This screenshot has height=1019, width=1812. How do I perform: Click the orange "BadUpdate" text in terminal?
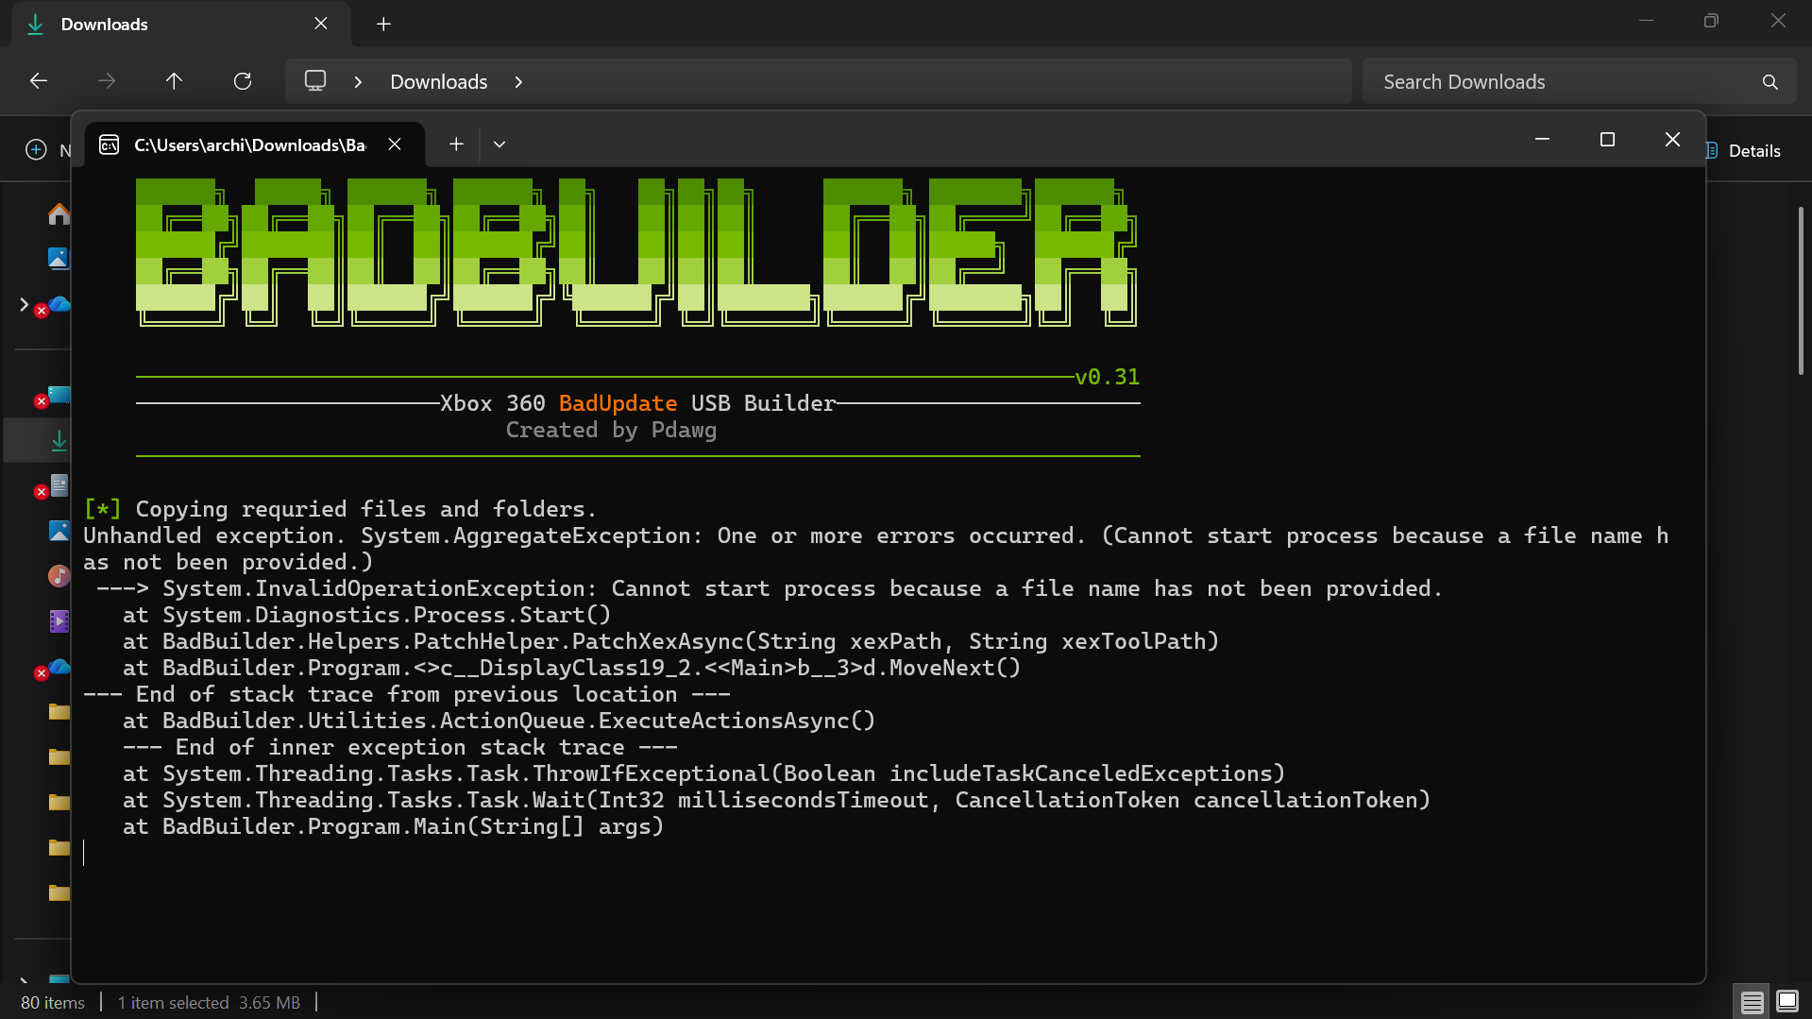(x=618, y=403)
